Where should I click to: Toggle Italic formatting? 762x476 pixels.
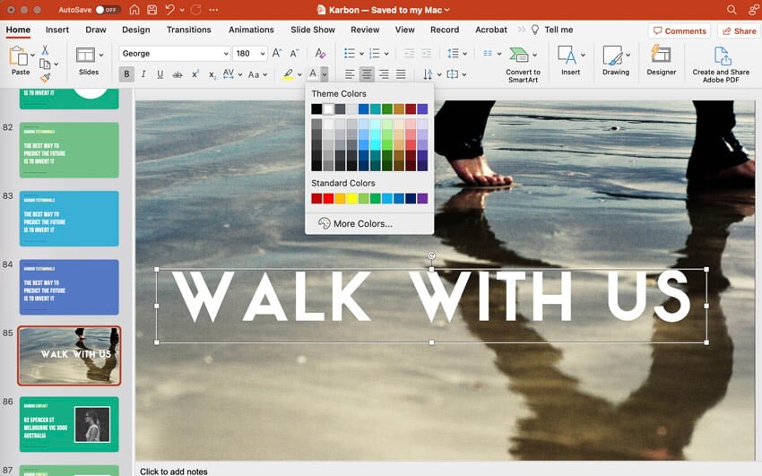(143, 74)
